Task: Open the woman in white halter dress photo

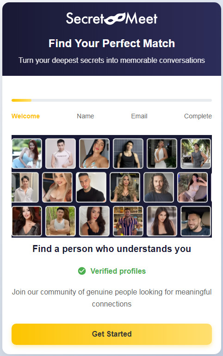Action: pyautogui.click(x=162, y=153)
